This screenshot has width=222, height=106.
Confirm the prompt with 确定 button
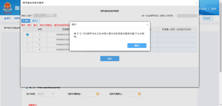tap(137, 46)
